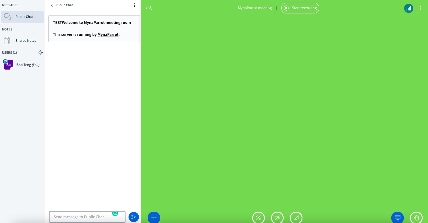Open the blue plus actions menu
The width and height of the screenshot is (428, 223).
coord(154,218)
